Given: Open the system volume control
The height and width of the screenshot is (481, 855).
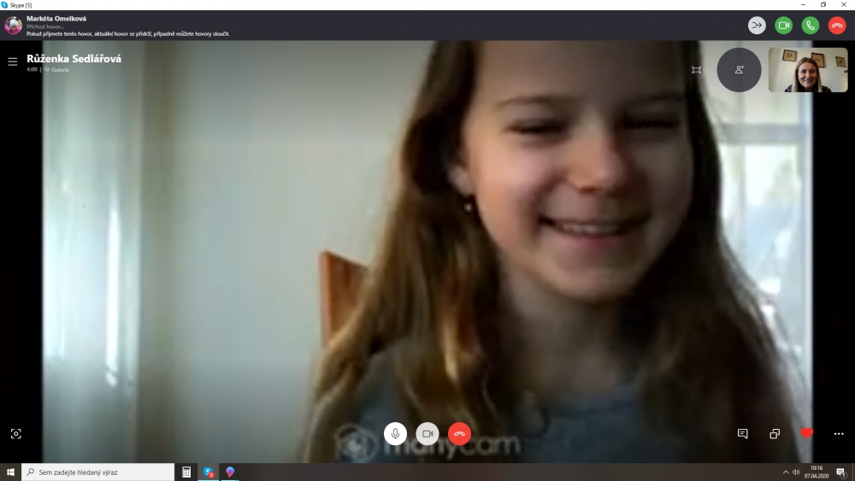Looking at the screenshot, I should pos(796,472).
